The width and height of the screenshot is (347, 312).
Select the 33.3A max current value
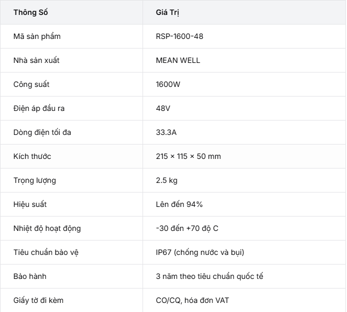click(166, 132)
